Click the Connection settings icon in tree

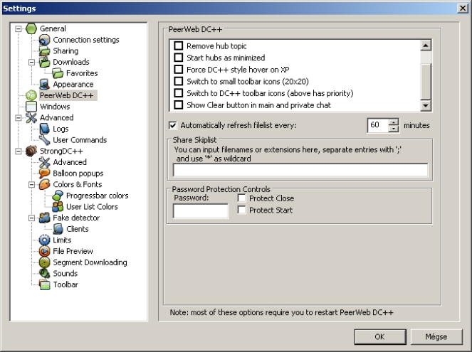point(45,40)
